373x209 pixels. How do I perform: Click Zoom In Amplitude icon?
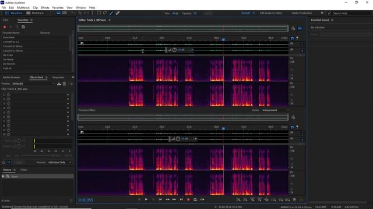coord(238,200)
